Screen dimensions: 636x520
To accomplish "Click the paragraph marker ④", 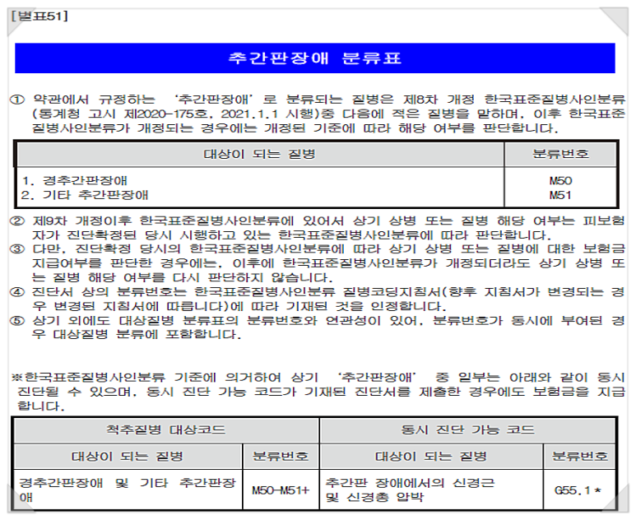I will 17,292.
